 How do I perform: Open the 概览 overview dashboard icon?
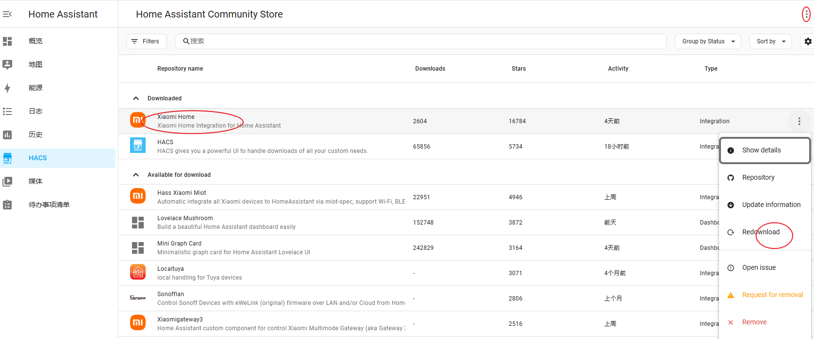tap(7, 41)
